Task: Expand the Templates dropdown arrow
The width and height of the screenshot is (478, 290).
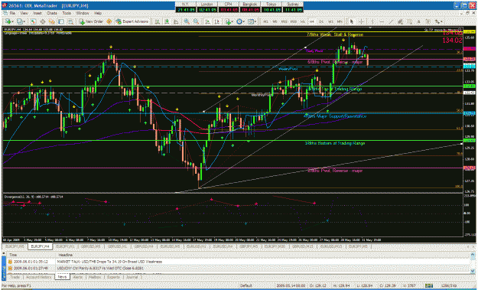Action: [x=255, y=21]
